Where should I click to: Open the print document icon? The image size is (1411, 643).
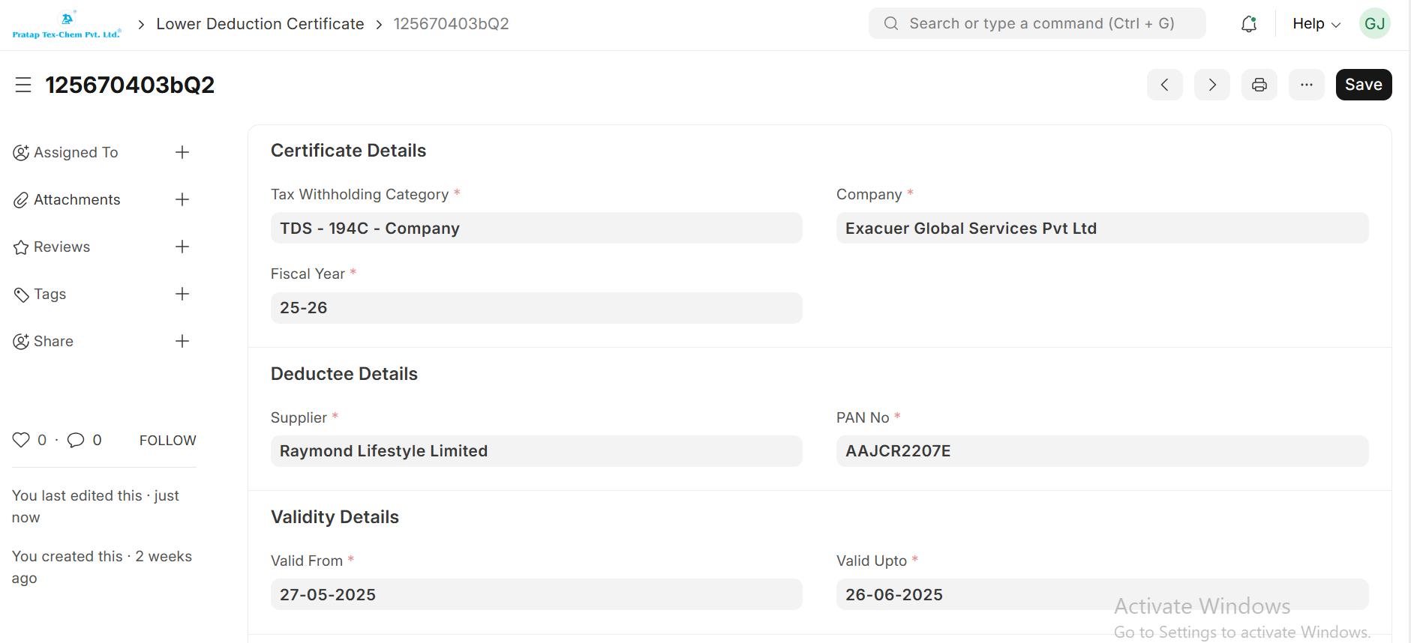pos(1259,85)
